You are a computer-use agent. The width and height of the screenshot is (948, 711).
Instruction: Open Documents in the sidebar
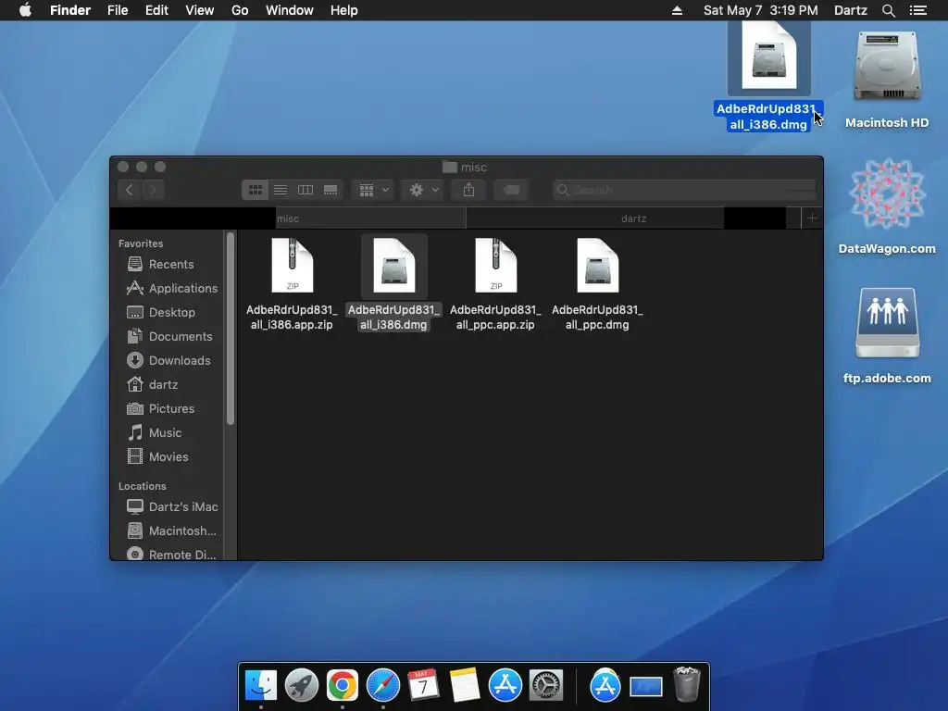coord(170,337)
